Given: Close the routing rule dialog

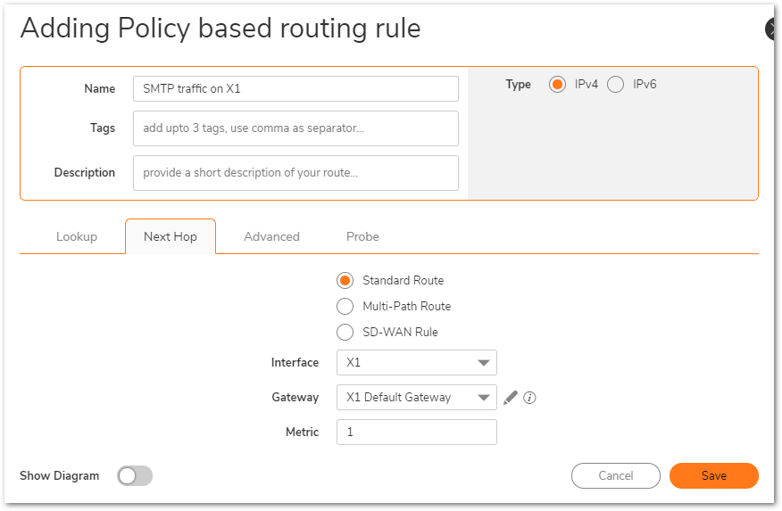Looking at the screenshot, I should coord(770,29).
